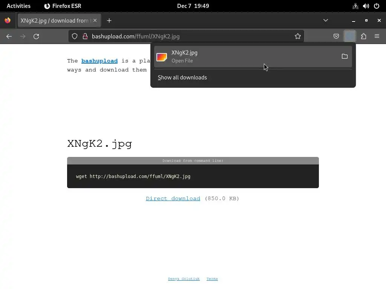This screenshot has height=289, width=386.
Task: Open the tracking protection shield icon
Action: click(x=75, y=37)
